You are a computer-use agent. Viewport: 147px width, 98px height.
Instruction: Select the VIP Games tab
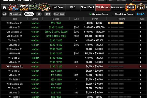pos(103,7)
